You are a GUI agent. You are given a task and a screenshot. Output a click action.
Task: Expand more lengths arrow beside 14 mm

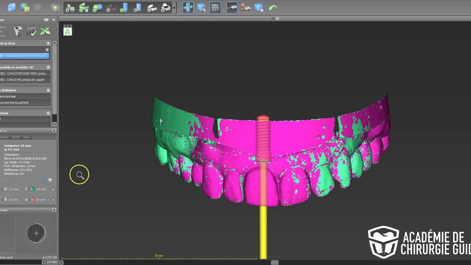(53, 200)
